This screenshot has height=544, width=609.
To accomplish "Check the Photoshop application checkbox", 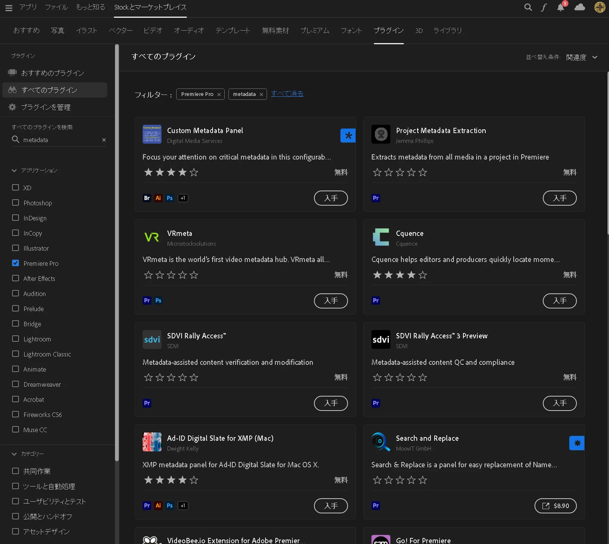I will click(16, 203).
